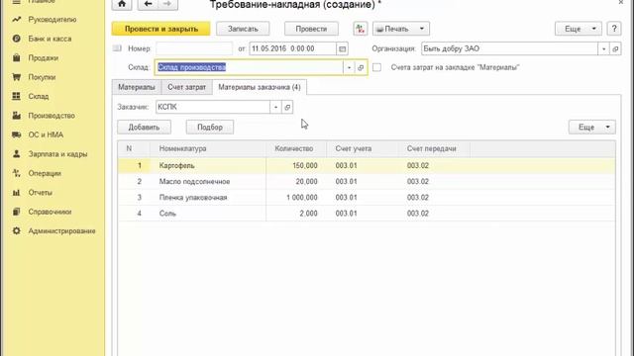
Task: Click the date field 11.05.2016
Action: tap(293, 48)
